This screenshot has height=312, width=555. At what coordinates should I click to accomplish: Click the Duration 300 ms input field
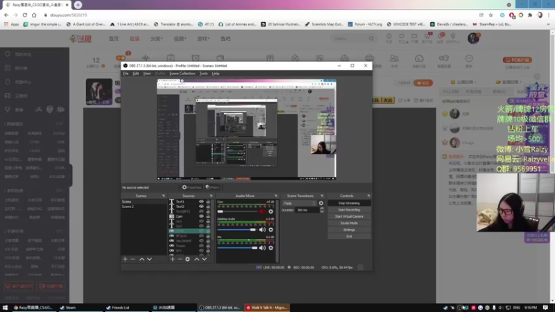pos(307,210)
